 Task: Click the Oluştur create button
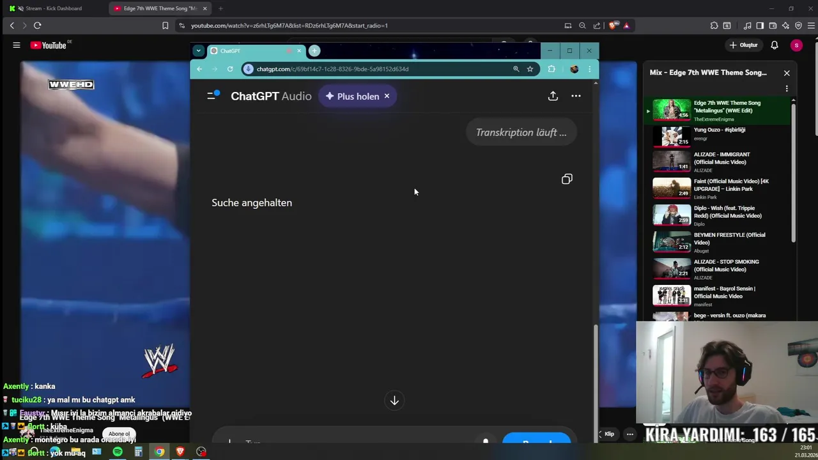744,45
